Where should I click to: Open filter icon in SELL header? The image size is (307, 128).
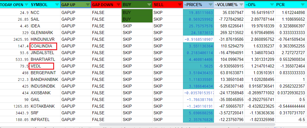(180, 5)
